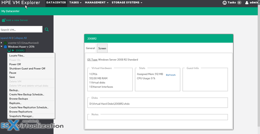Select vcenter 6.5 (Unauthorized) tree label
This screenshot has height=134, width=260.
point(23,43)
